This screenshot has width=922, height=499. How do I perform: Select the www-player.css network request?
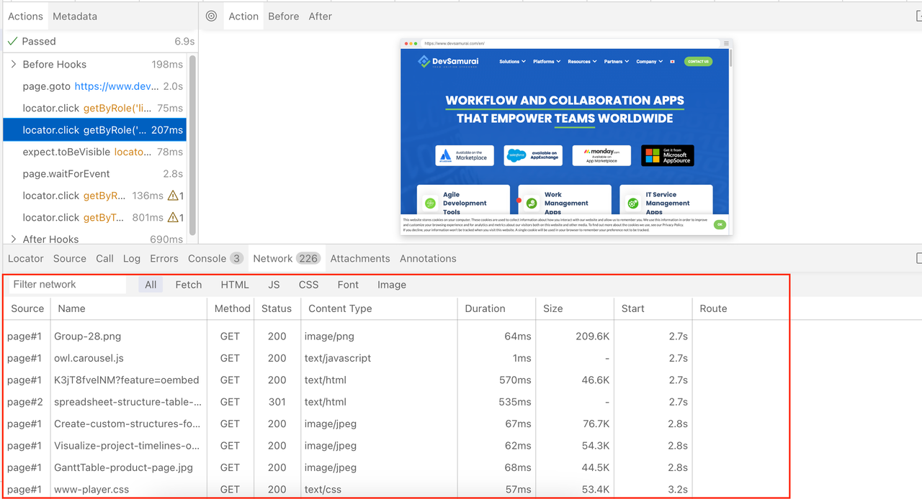click(395, 489)
